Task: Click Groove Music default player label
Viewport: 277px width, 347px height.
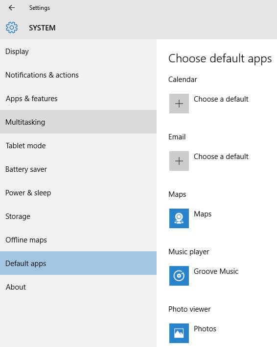Action: pos(216,271)
